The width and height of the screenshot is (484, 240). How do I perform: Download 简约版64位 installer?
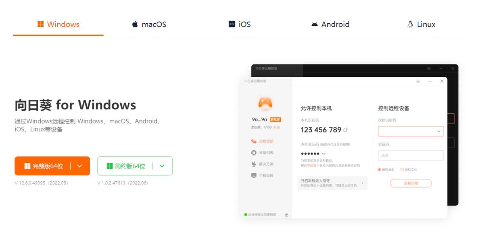(x=125, y=166)
